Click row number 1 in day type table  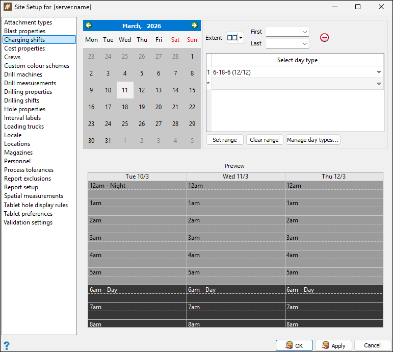[208, 72]
